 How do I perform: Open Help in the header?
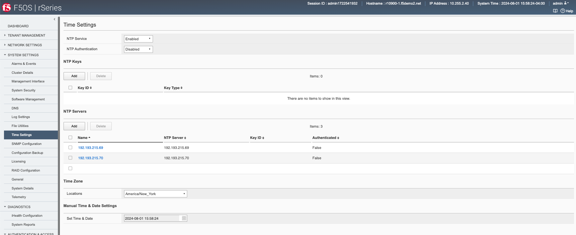click(567, 11)
